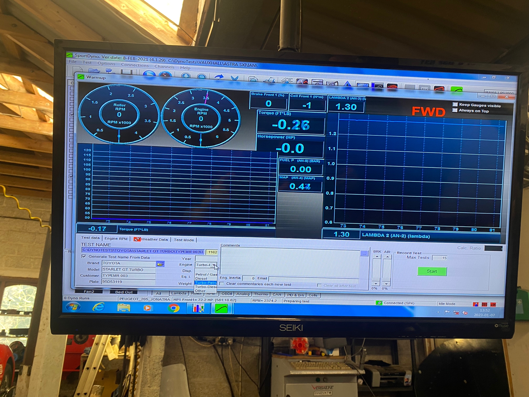Open the Connections menu
This screenshot has height=397, width=529.
(x=135, y=65)
